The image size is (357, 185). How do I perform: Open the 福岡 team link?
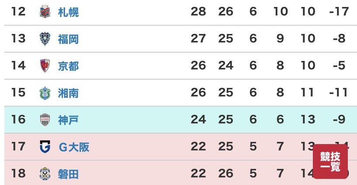(68, 39)
